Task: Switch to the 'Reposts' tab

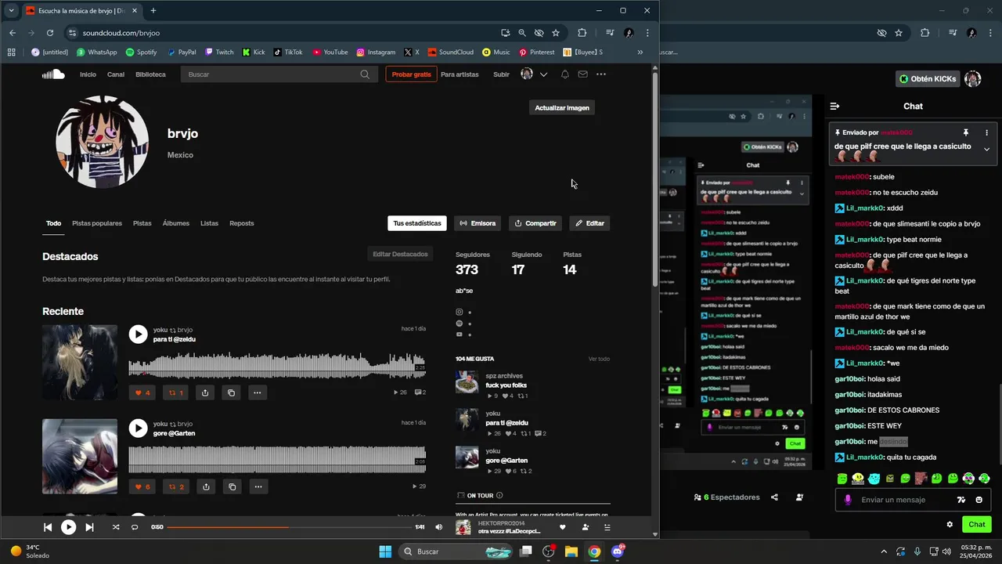Action: (x=242, y=223)
